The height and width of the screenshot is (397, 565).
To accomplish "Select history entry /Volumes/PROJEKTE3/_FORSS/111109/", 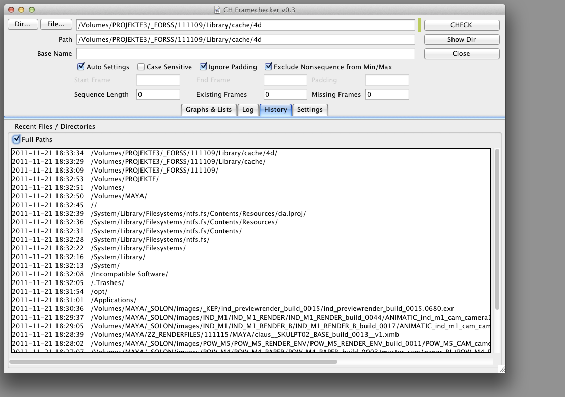I will click(x=251, y=171).
